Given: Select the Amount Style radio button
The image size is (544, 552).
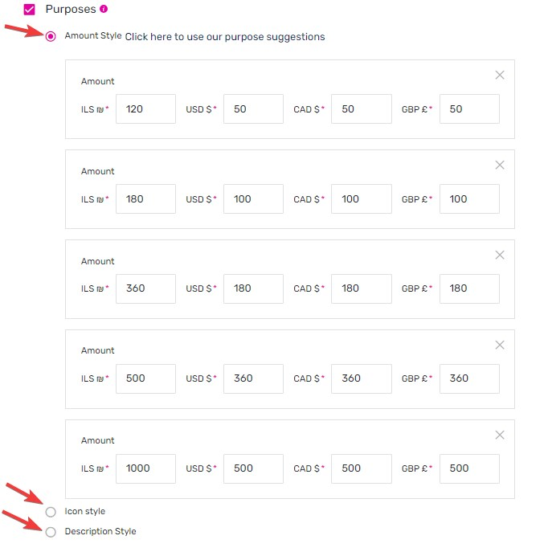Looking at the screenshot, I should point(51,36).
